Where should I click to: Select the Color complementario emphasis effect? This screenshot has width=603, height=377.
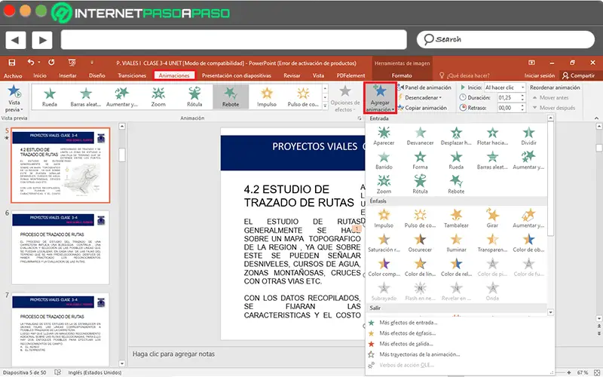(x=384, y=267)
